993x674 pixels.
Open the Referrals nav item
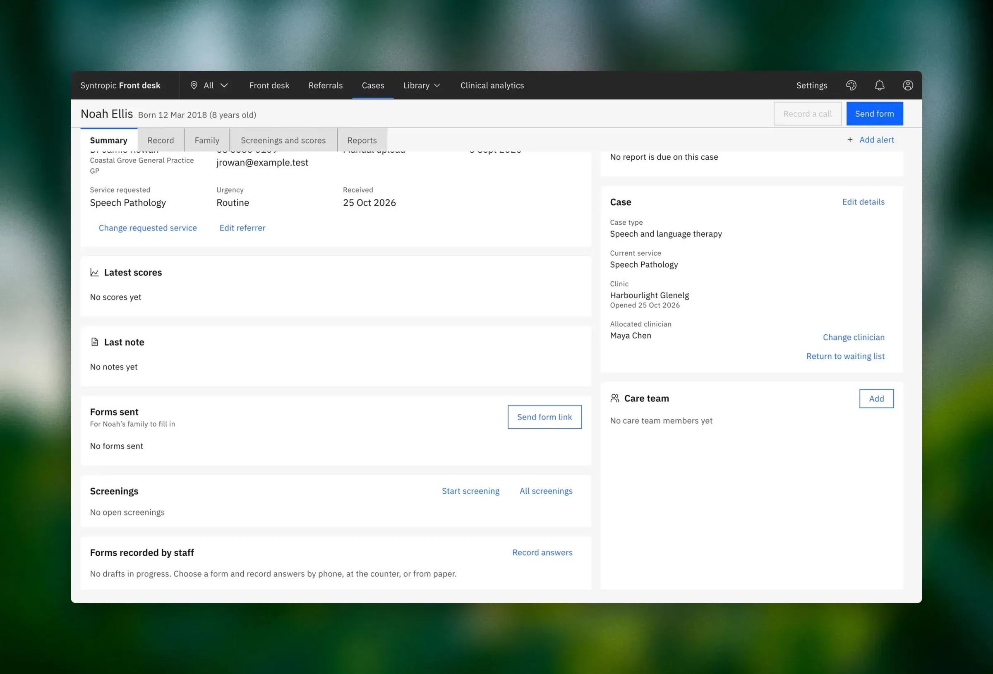[x=326, y=86]
